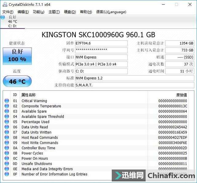Viewport: 197px width, 183px height.
Task: Click raw value 00000004D27EDF
Action: click(173, 138)
